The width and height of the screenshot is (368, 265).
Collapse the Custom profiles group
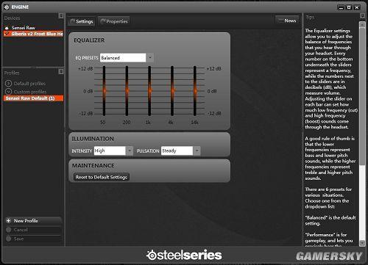(x=8, y=91)
